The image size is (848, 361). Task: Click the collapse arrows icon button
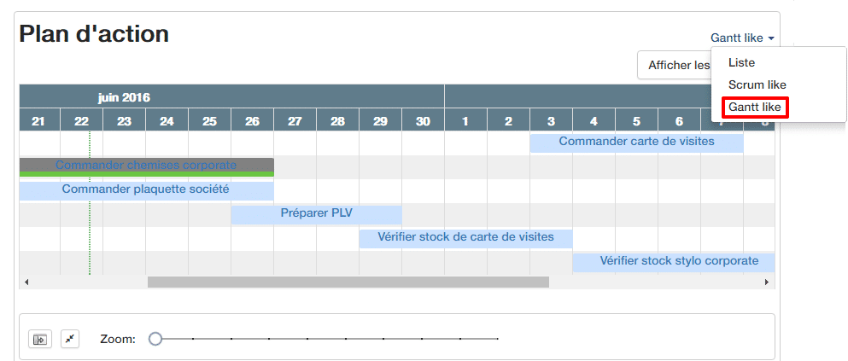click(x=70, y=339)
